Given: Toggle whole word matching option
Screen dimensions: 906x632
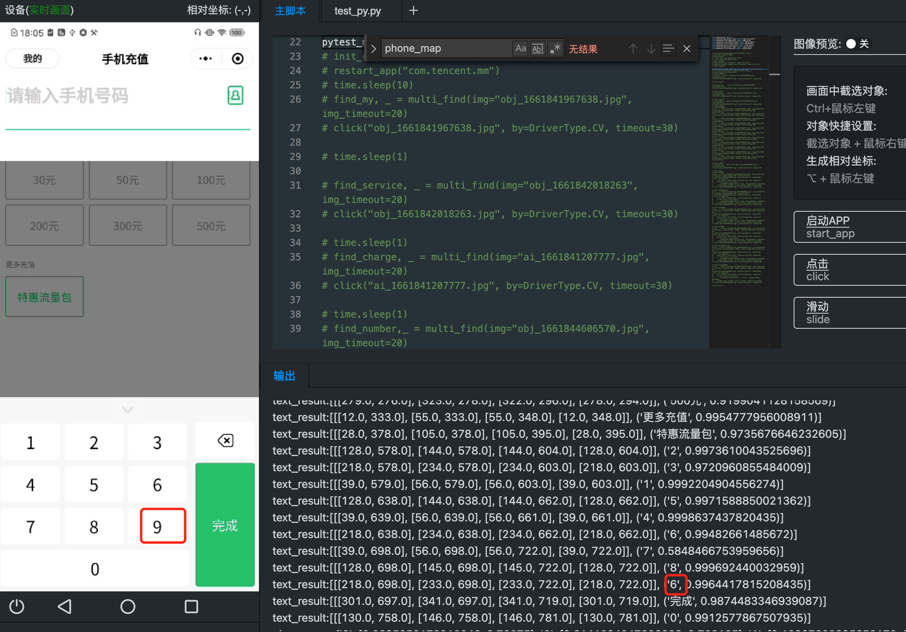Looking at the screenshot, I should pos(537,49).
